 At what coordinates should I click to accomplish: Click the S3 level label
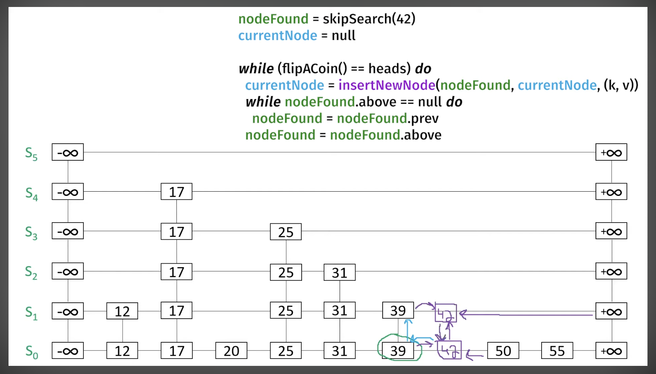point(31,233)
